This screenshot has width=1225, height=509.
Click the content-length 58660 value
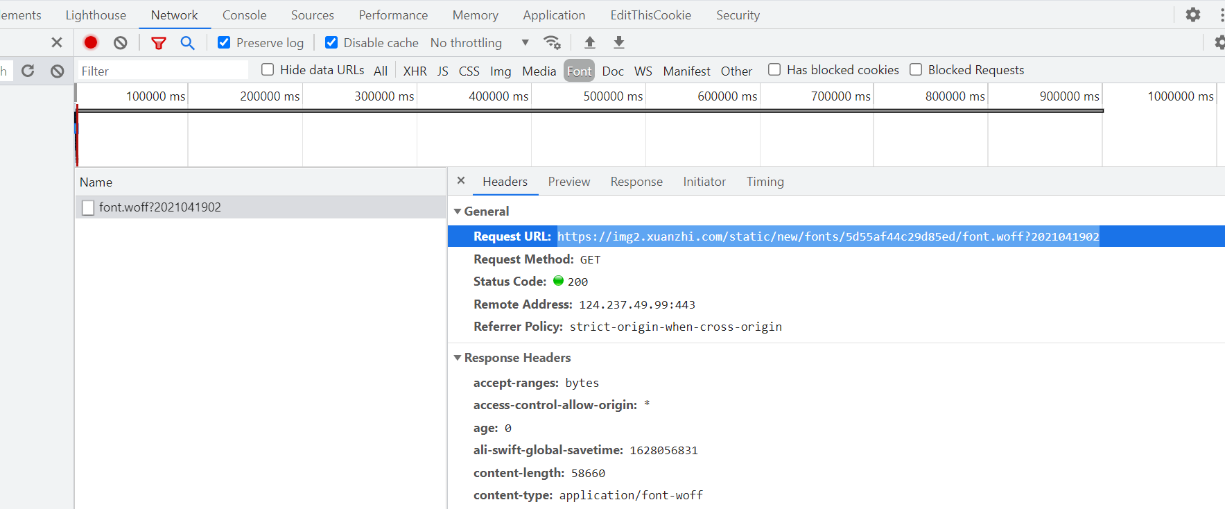588,473
